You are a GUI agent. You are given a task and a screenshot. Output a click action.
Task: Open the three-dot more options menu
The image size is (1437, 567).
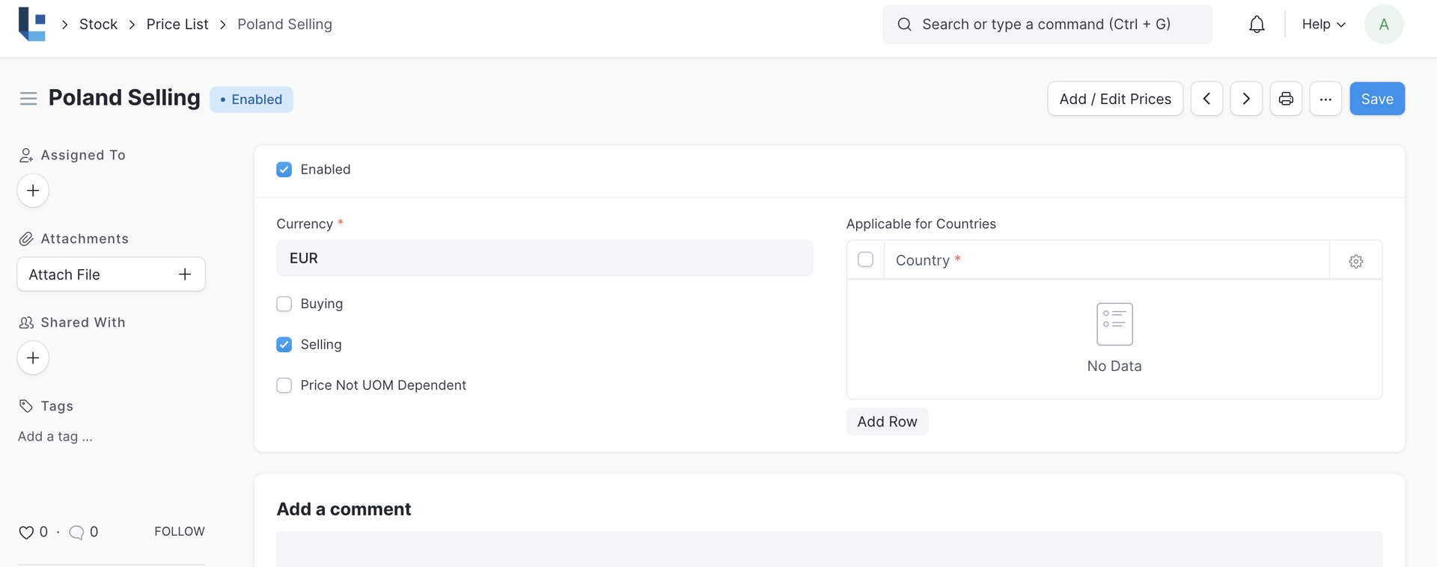(x=1325, y=99)
